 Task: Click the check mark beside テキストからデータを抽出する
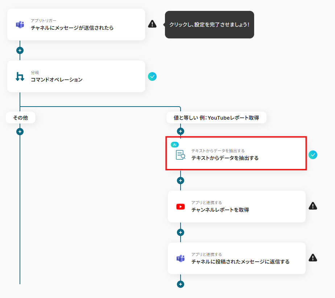pos(313,155)
